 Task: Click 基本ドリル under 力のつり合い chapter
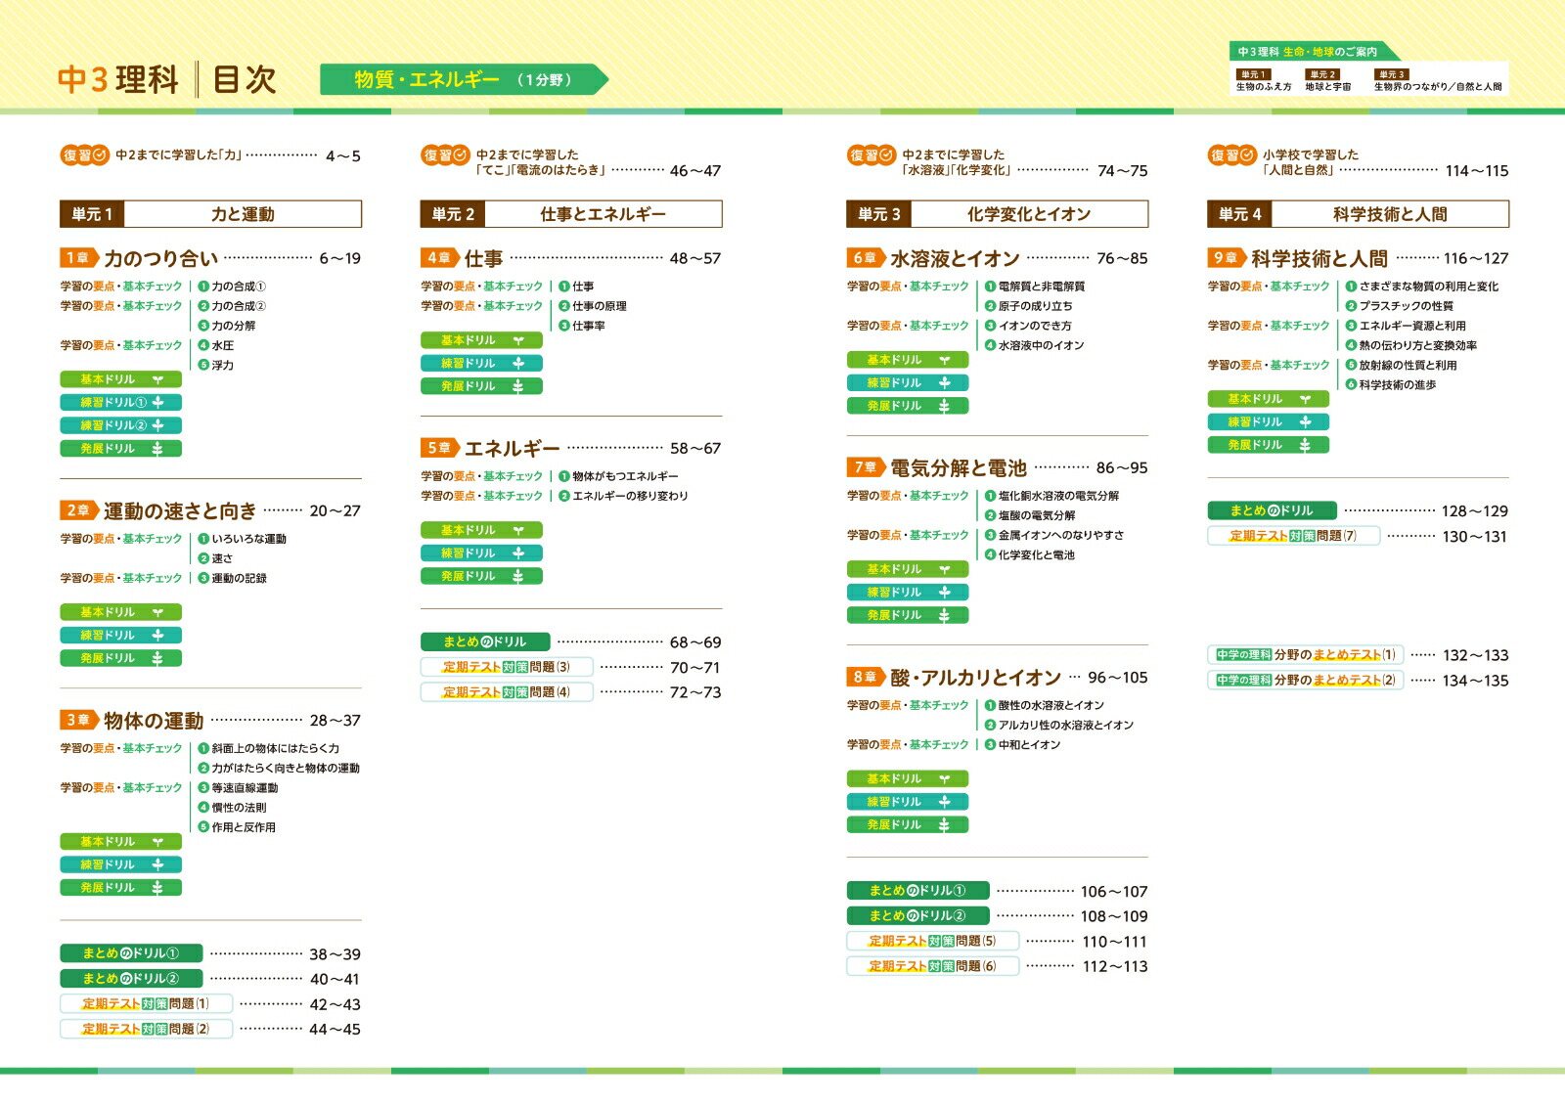121,379
